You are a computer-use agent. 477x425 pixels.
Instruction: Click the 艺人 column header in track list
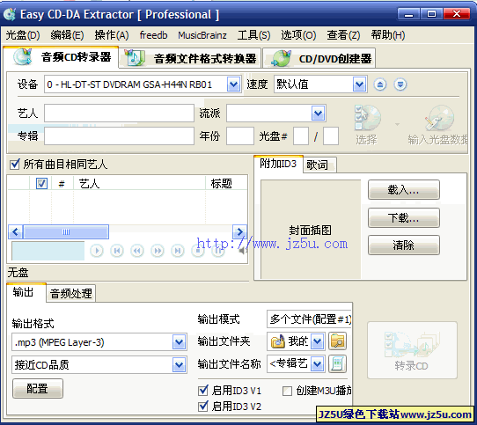[139, 183]
